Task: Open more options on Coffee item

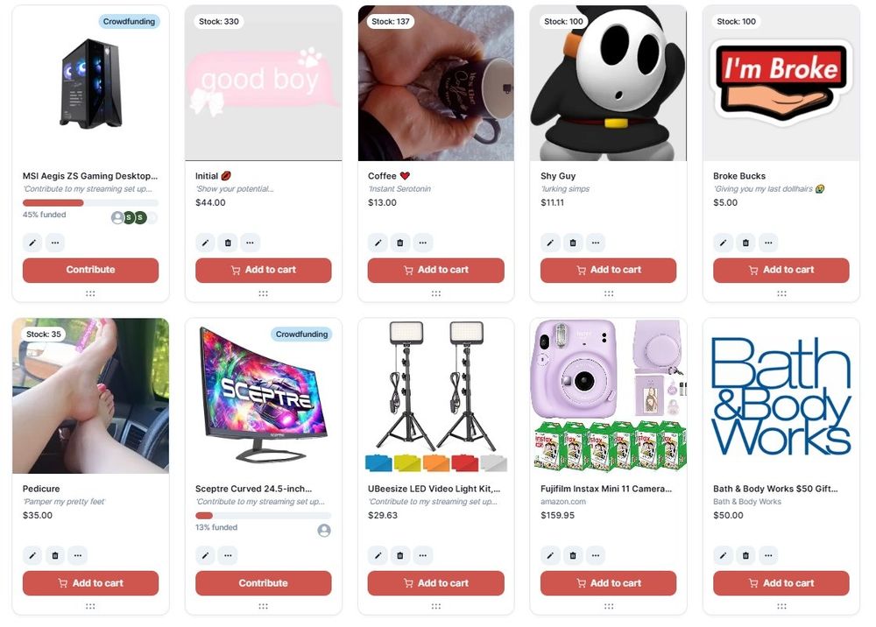Action: (422, 243)
